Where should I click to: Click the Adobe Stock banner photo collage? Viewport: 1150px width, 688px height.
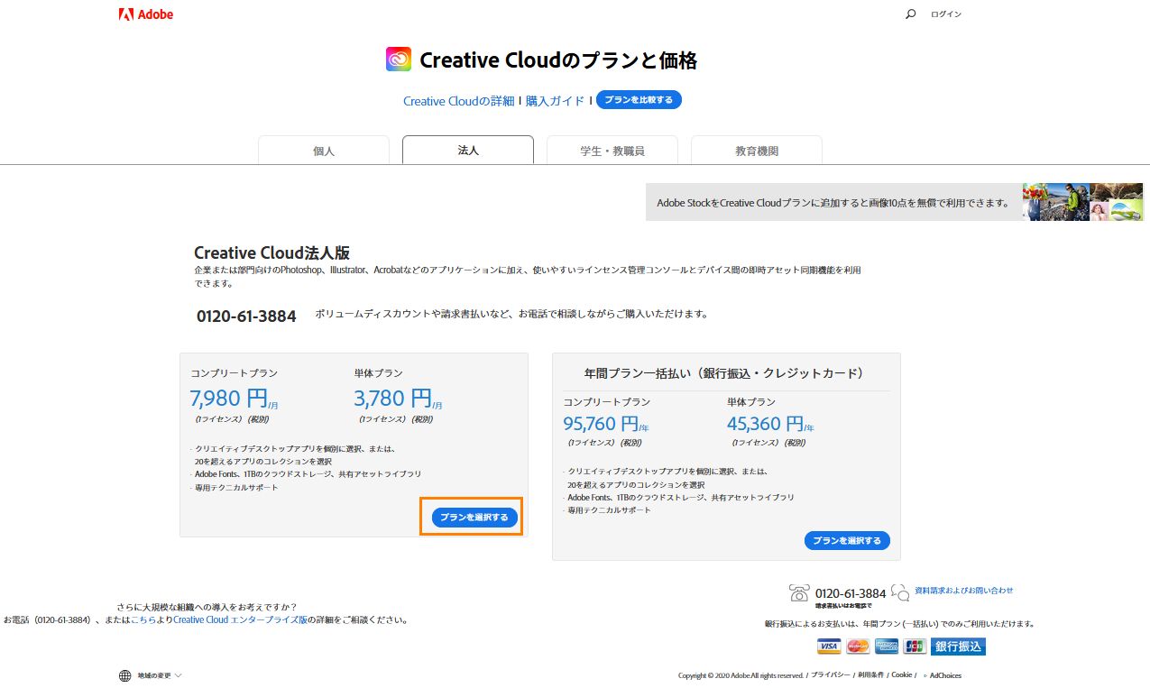click(x=1082, y=202)
